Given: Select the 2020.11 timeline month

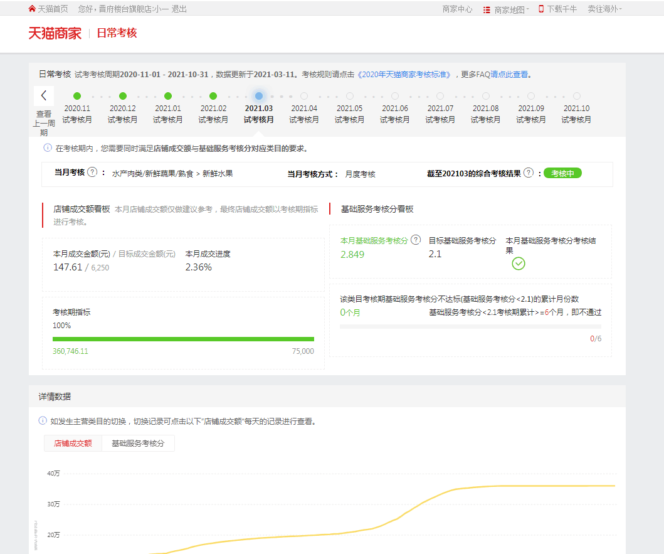Looking at the screenshot, I should [77, 96].
